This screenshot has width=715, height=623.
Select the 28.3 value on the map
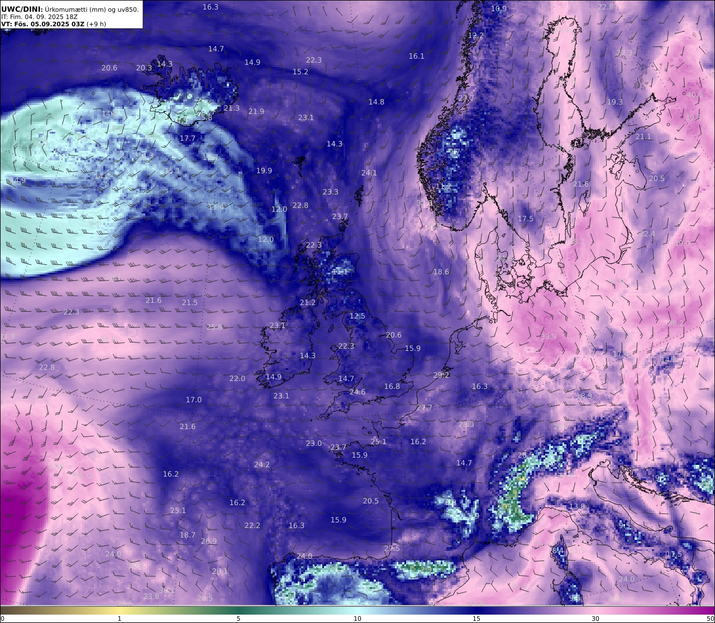(x=466, y=424)
